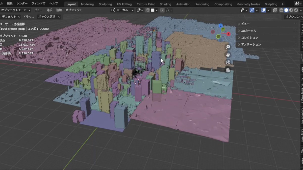Expand the アノテーション panel
This screenshot has height=170, width=303.
pyautogui.click(x=267, y=44)
